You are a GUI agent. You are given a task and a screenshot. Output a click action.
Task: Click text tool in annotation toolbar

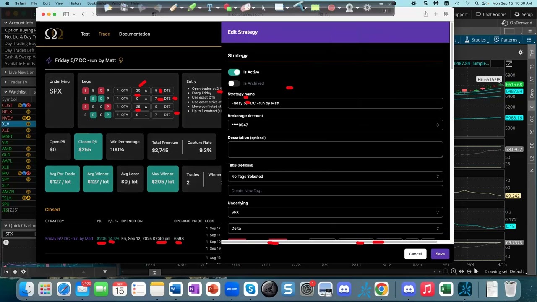209,8
